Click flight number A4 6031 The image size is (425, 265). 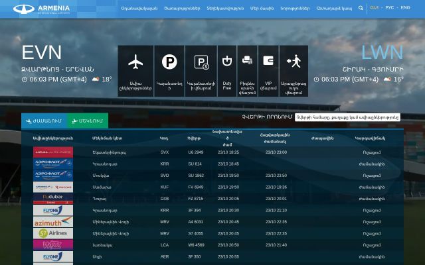pyautogui.click(x=196, y=222)
